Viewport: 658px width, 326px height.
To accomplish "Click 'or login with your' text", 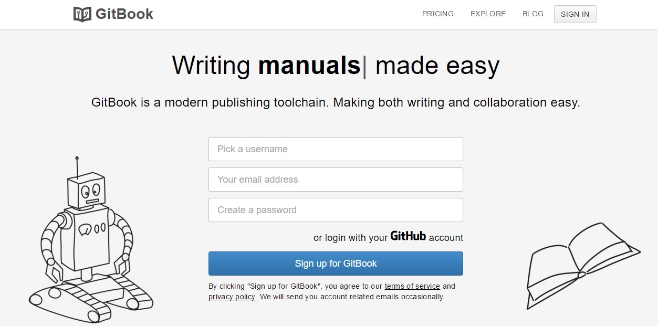I will (x=350, y=238).
